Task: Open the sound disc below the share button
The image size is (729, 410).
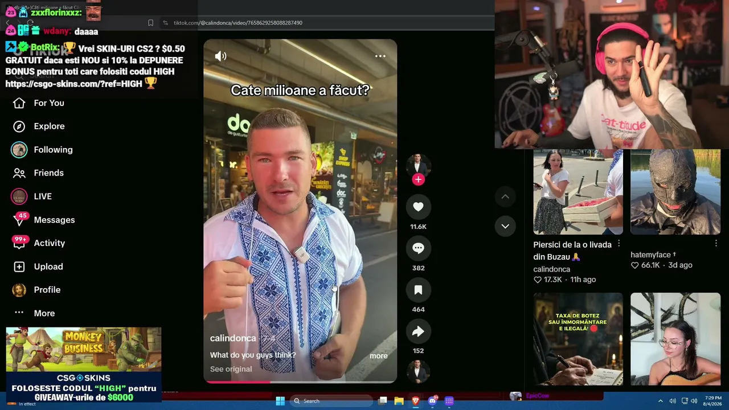Action: pyautogui.click(x=418, y=371)
